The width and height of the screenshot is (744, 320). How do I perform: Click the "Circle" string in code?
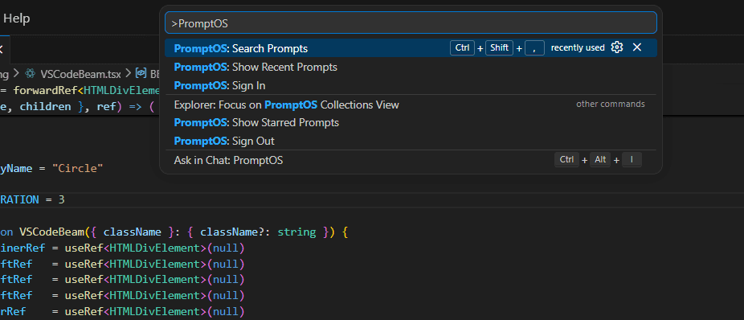click(x=78, y=168)
